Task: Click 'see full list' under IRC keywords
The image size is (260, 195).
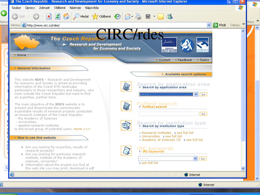Action: (x=150, y=163)
